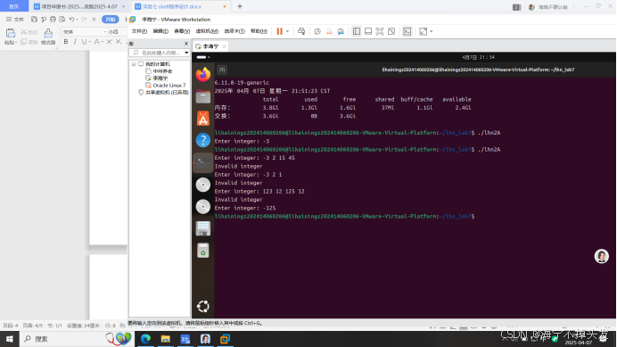Select 中州养老 in the VM library

[162, 71]
